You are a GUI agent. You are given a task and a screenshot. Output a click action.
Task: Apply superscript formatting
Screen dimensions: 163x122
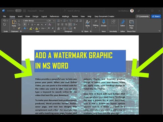pos(46,24)
